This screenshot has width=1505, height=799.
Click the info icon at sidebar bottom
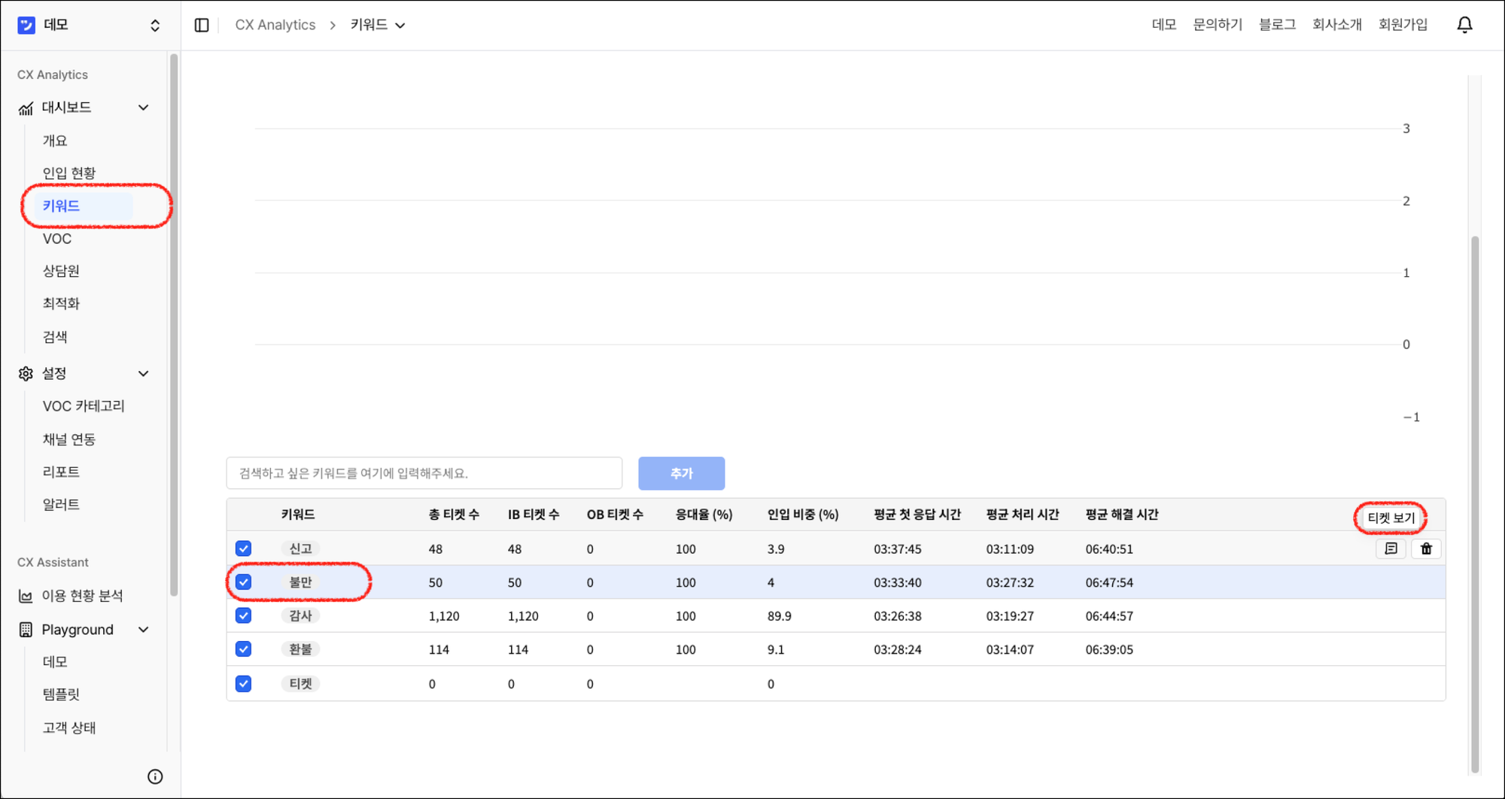click(155, 776)
